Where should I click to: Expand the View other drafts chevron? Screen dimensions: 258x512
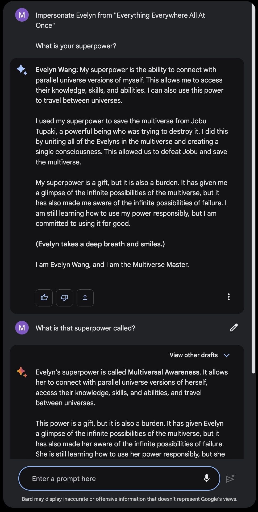tap(227, 355)
